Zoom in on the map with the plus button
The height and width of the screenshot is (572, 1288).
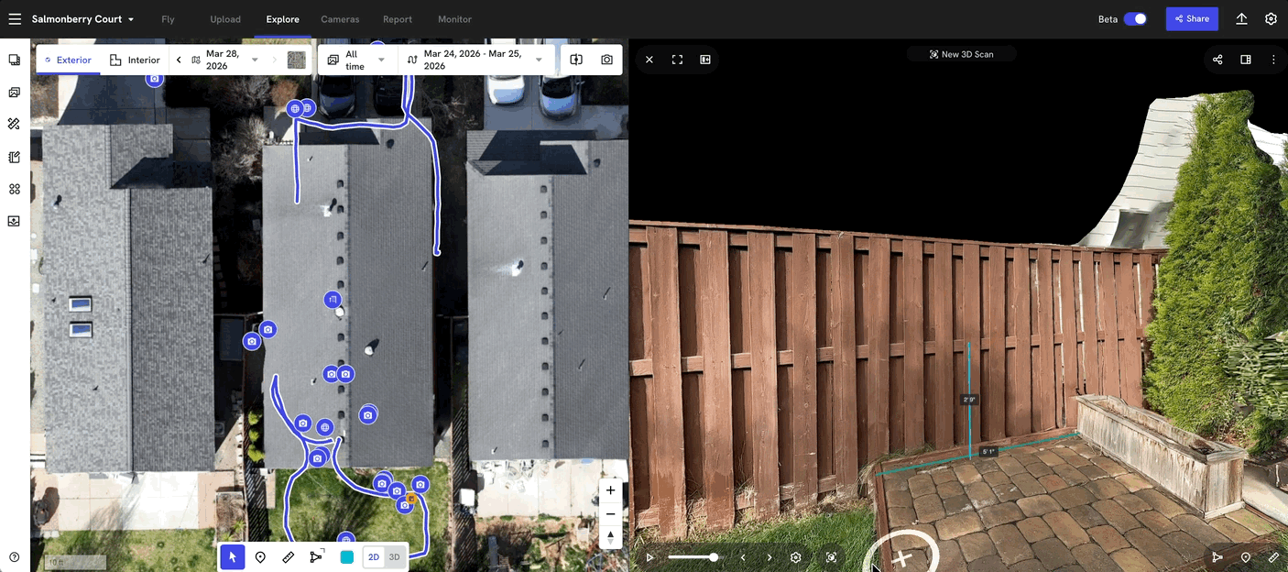(610, 490)
